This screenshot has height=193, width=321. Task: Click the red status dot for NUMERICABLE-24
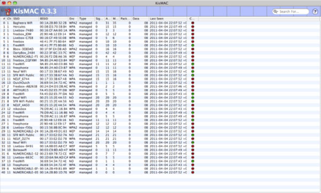tap(193, 131)
